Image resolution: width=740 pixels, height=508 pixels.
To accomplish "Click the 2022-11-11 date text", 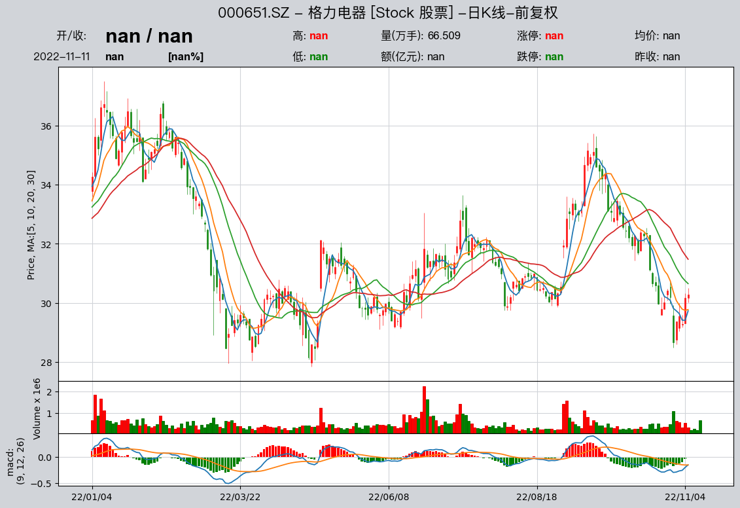I will (x=62, y=57).
